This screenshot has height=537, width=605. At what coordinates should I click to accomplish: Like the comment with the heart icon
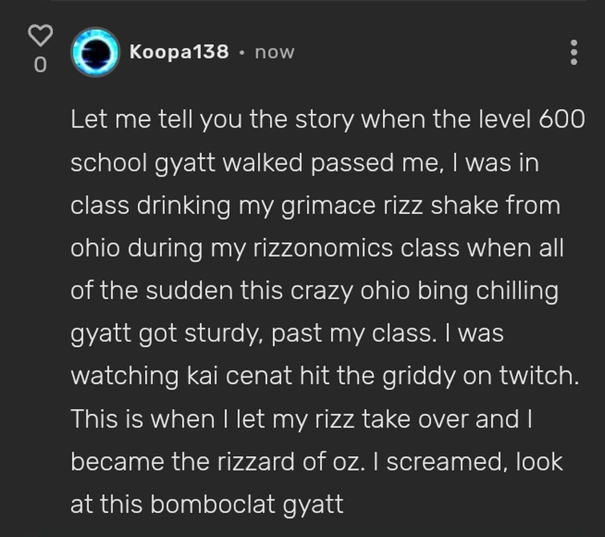[40, 34]
